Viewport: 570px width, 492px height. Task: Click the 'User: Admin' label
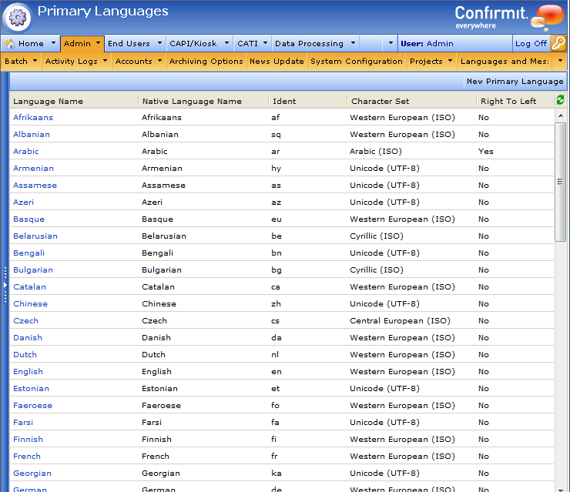tap(427, 44)
